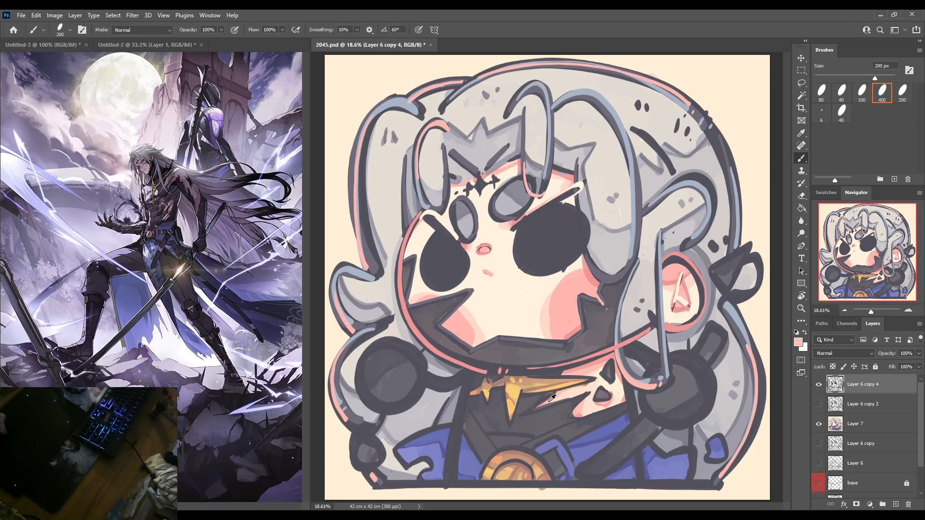Open layer Kind filter dropdown
Viewport: 925px width, 520px height.
(834, 340)
